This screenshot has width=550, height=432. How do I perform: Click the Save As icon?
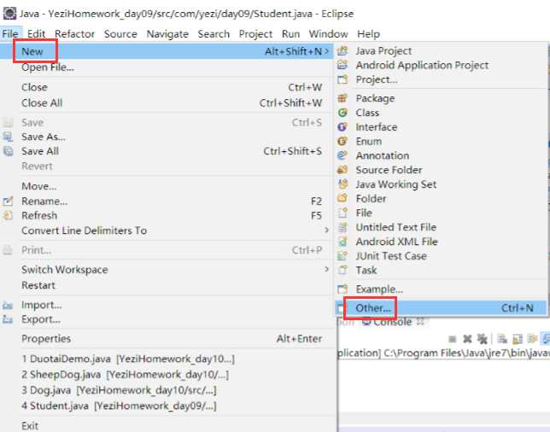[x=8, y=137]
